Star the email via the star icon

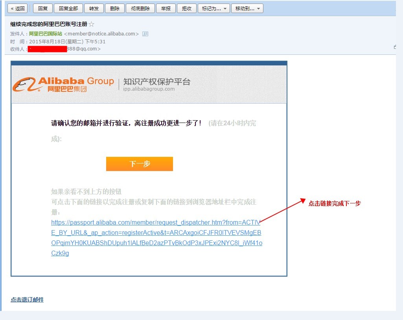[x=91, y=24]
